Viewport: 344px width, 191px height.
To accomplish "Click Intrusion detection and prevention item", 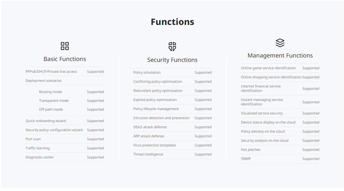I will coord(161,118).
